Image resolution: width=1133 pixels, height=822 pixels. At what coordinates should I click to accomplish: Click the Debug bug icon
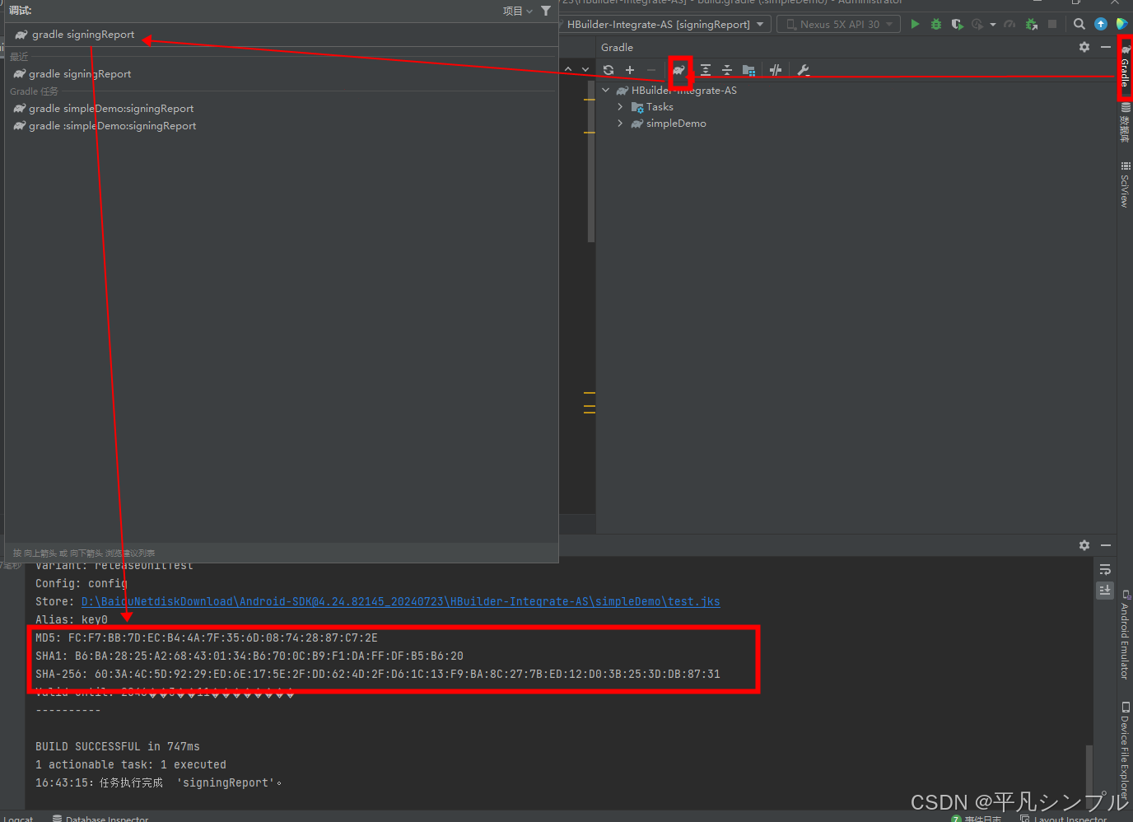pos(936,24)
